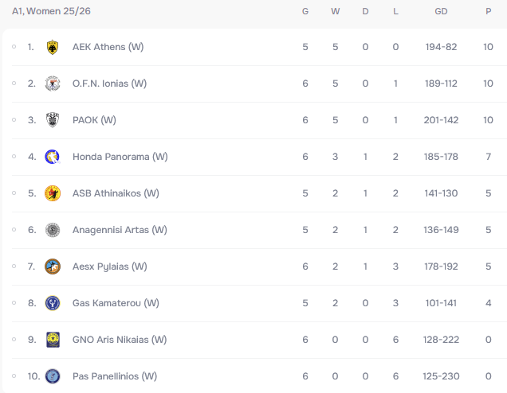Click the PAOK team logo
This screenshot has width=507, height=393.
[x=53, y=120]
